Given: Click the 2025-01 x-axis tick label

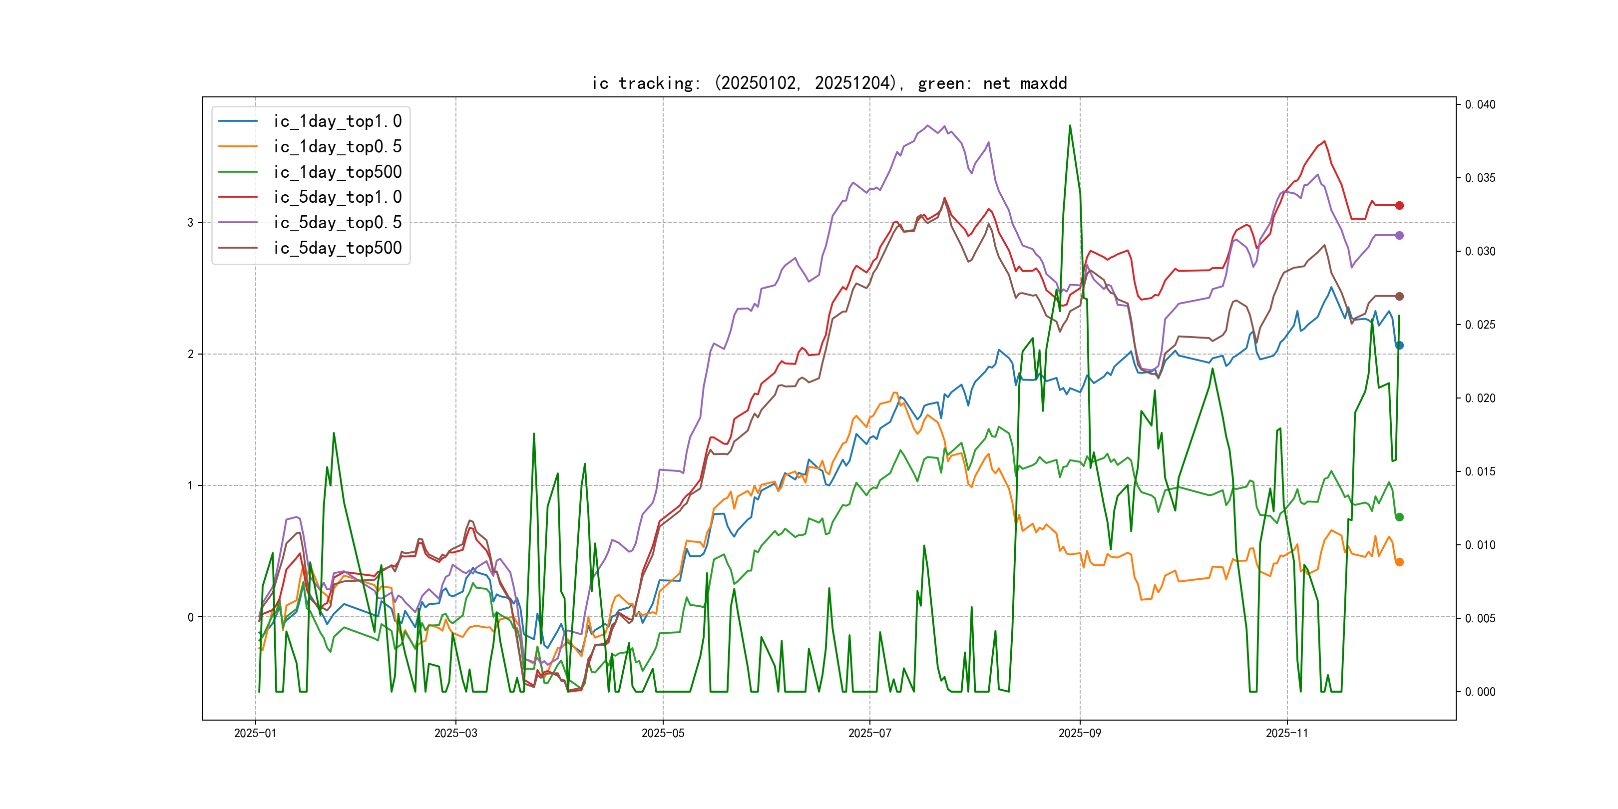Looking at the screenshot, I should pyautogui.click(x=255, y=733).
